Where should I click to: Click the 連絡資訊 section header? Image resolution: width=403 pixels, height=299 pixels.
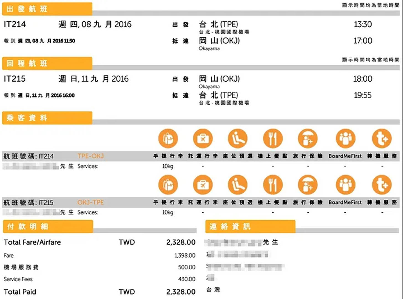tap(250, 226)
